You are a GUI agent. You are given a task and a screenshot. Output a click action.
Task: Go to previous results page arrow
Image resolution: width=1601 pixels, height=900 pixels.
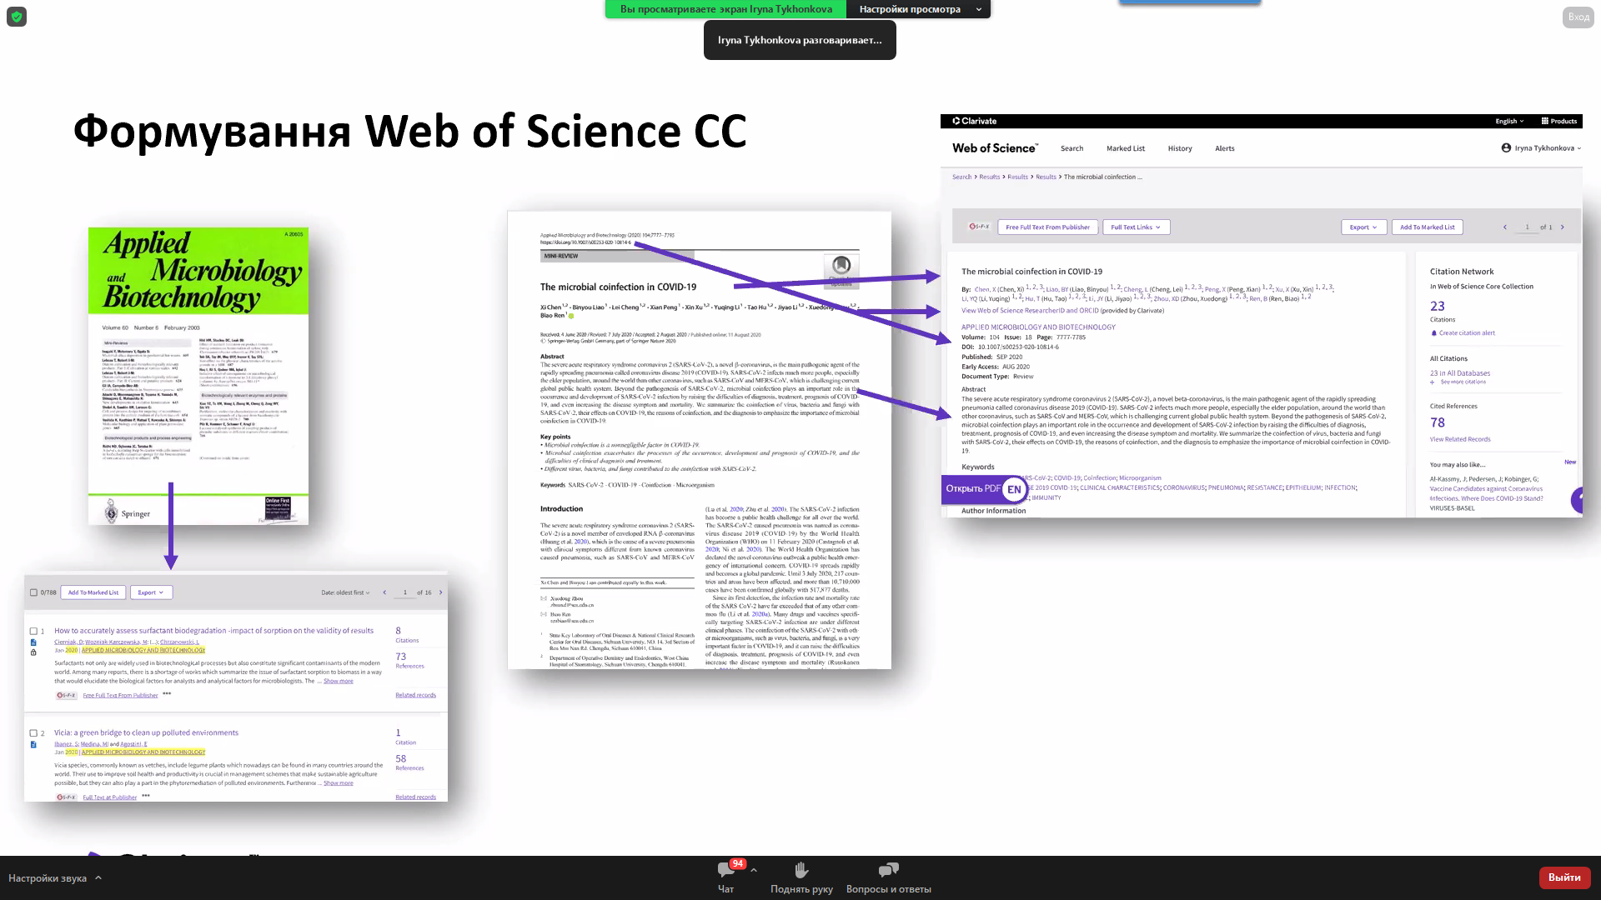pyautogui.click(x=384, y=592)
